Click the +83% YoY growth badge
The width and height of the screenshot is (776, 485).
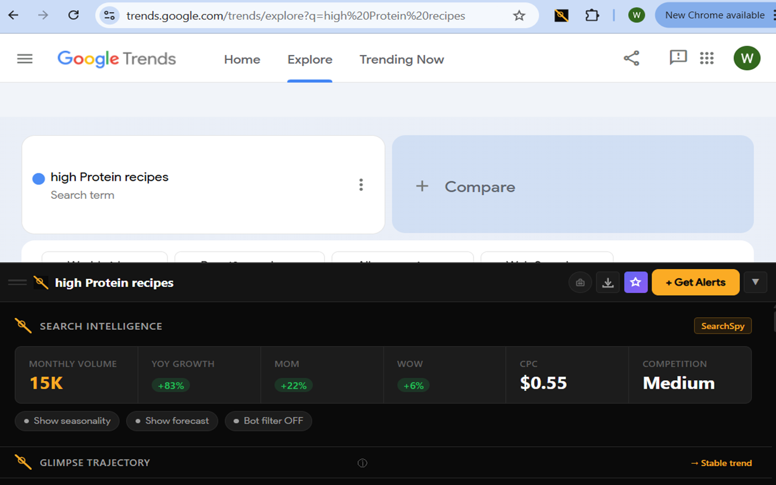click(171, 386)
